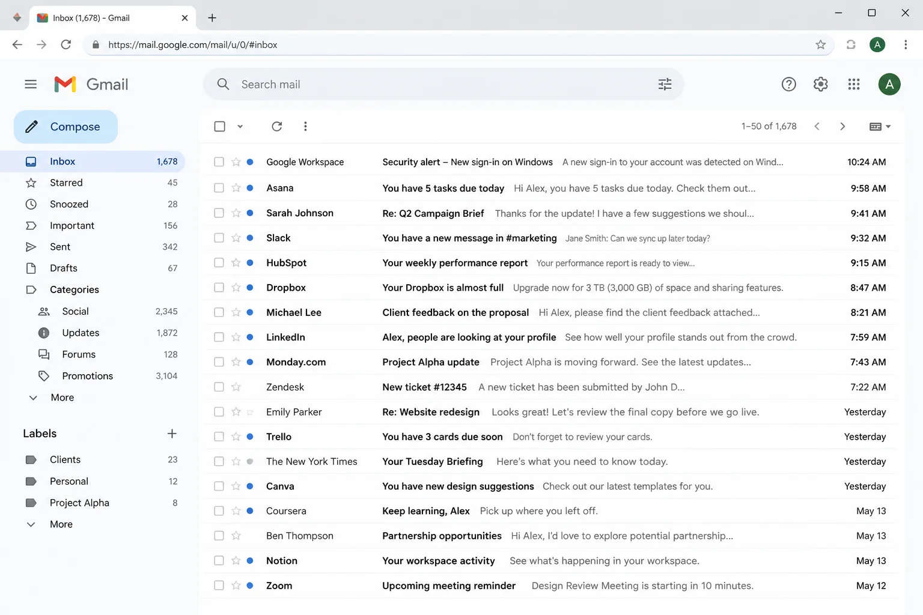Open the Google account avatar in Gmail header

[889, 85]
